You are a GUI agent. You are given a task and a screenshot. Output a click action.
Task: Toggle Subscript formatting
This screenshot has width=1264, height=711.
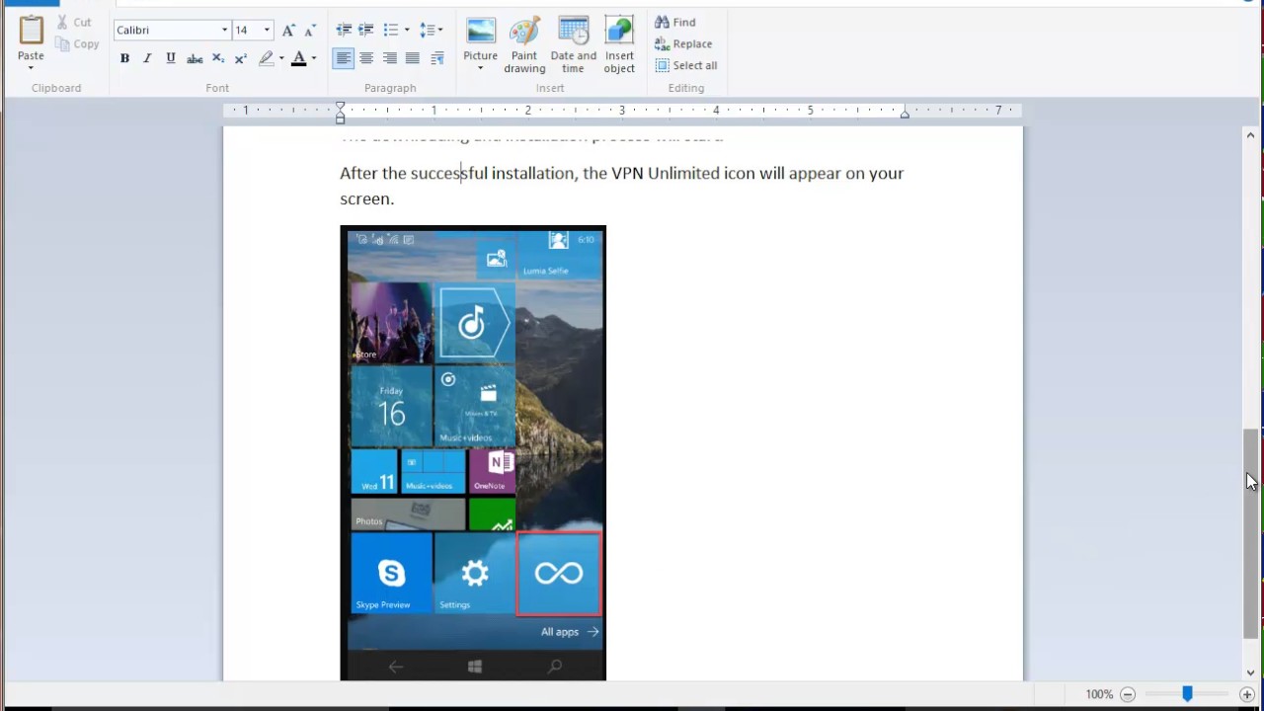click(218, 58)
